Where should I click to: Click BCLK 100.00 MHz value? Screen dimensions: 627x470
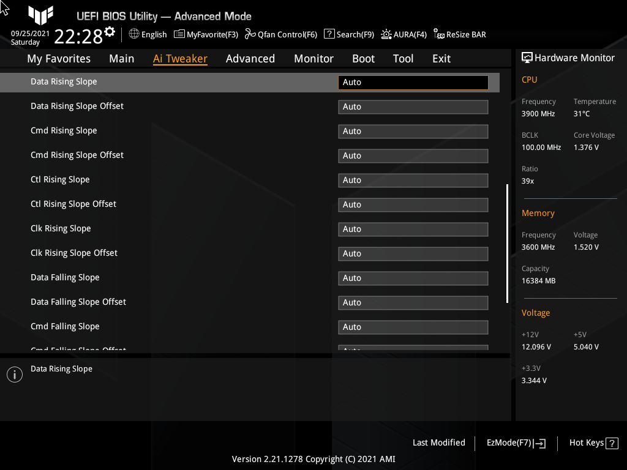point(541,147)
